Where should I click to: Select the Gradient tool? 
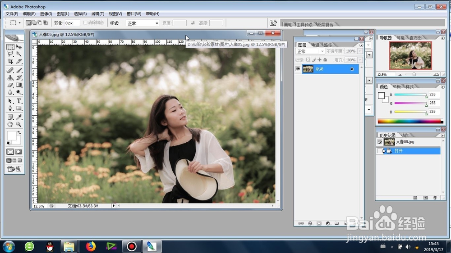point(18,85)
